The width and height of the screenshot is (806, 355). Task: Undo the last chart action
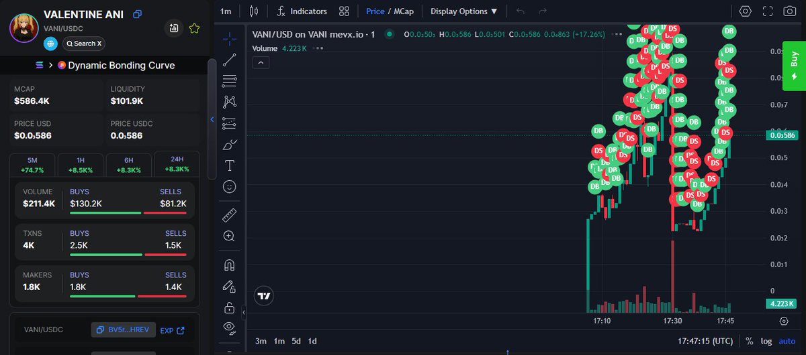click(x=521, y=11)
